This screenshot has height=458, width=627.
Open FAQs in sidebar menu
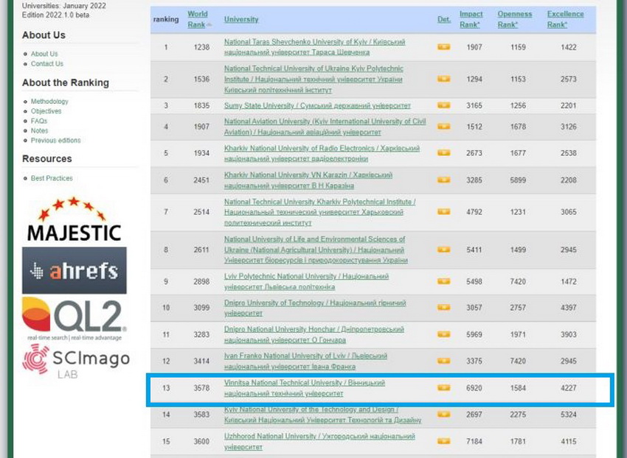(39, 121)
